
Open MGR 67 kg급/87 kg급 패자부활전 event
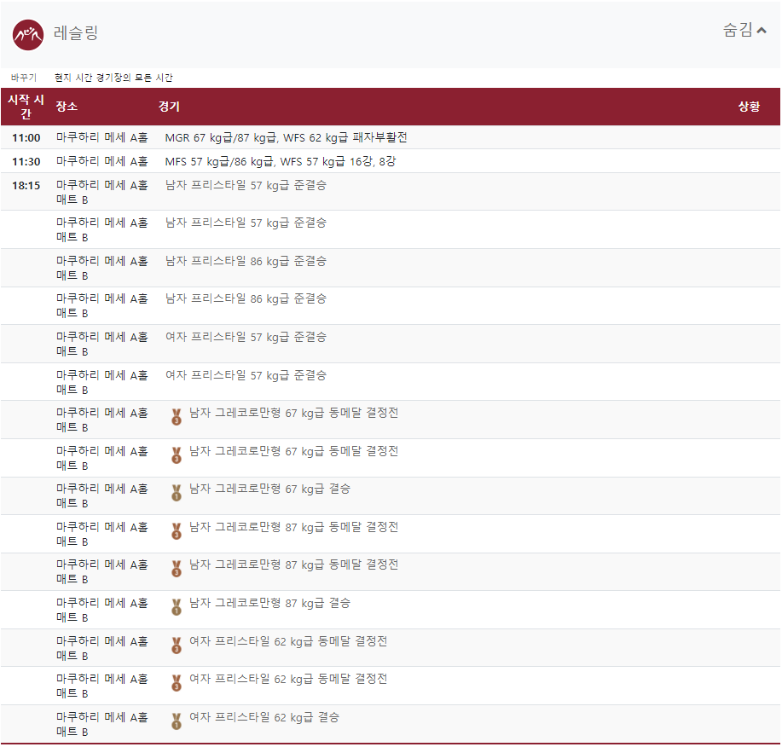click(286, 137)
